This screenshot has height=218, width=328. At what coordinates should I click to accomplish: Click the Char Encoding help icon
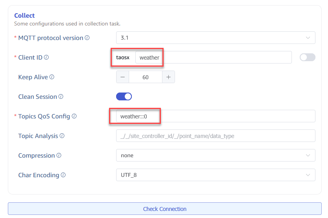click(x=63, y=175)
